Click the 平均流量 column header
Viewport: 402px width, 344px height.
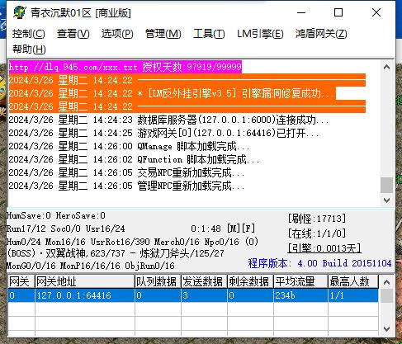click(300, 281)
